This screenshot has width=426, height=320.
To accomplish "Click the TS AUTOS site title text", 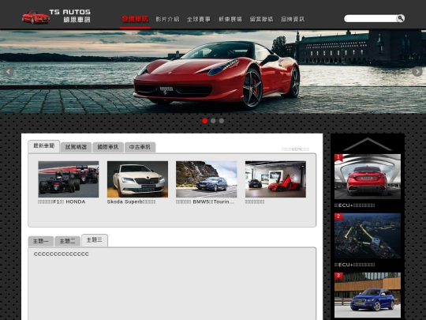I will (x=70, y=12).
